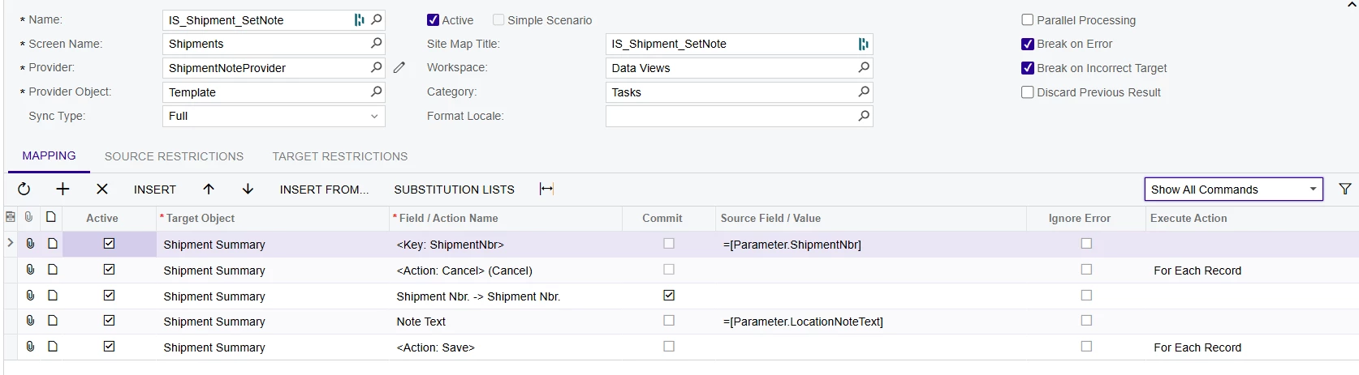Edit the provider using the pencil icon
Screen dimensions: 1359x375
pos(399,68)
